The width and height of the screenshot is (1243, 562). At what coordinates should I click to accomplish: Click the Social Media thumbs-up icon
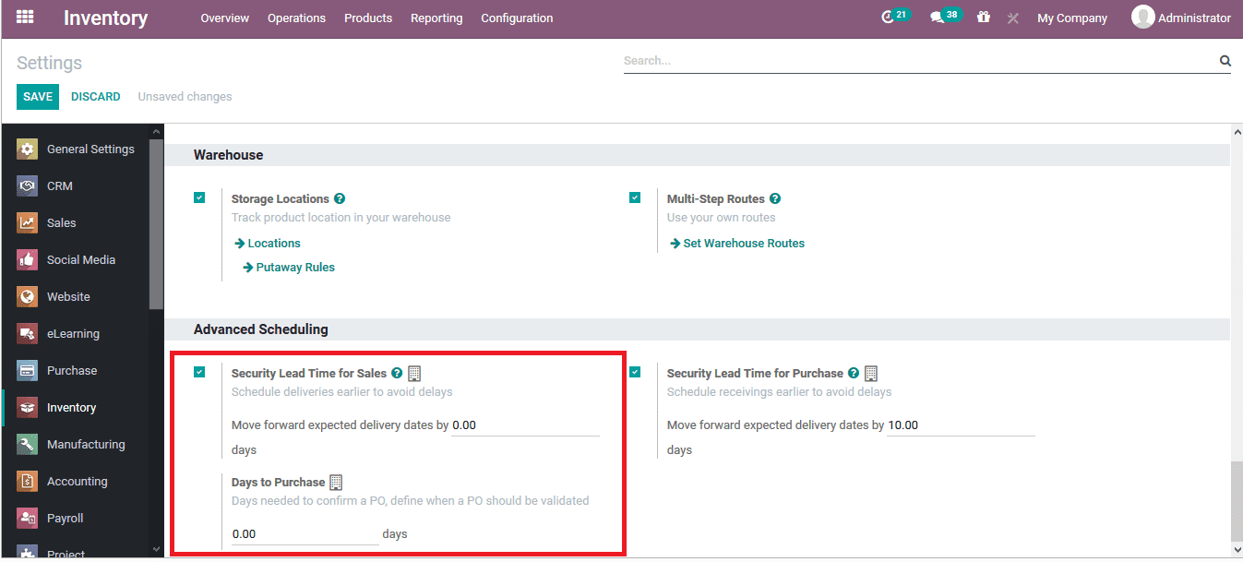click(28, 259)
